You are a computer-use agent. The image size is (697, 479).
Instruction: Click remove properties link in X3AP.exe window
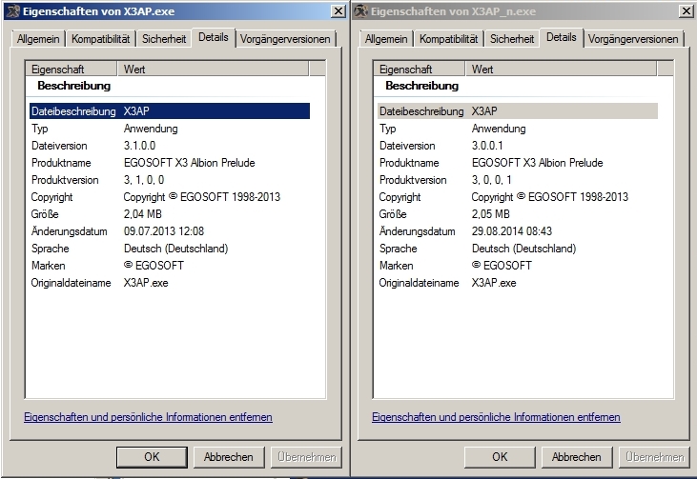click(x=148, y=417)
